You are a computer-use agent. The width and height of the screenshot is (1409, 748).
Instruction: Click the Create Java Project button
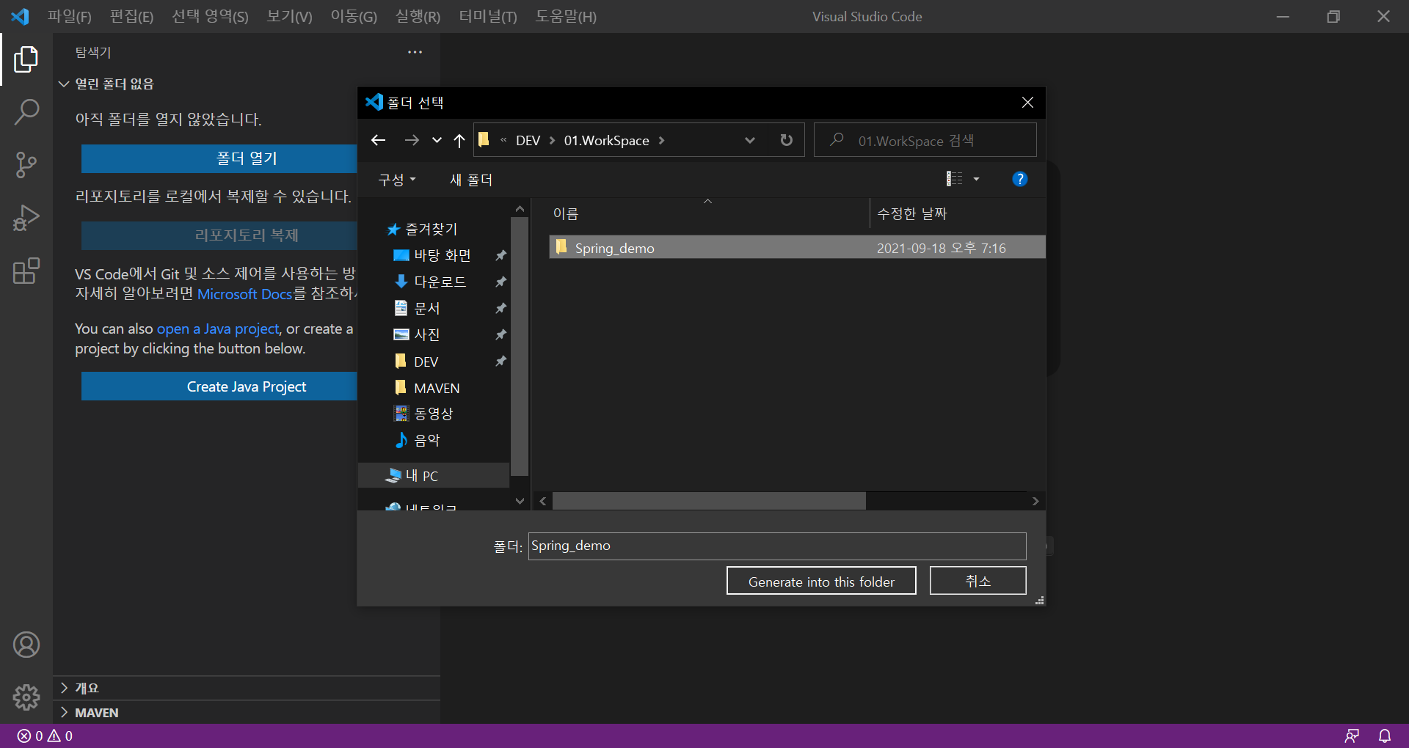point(219,386)
